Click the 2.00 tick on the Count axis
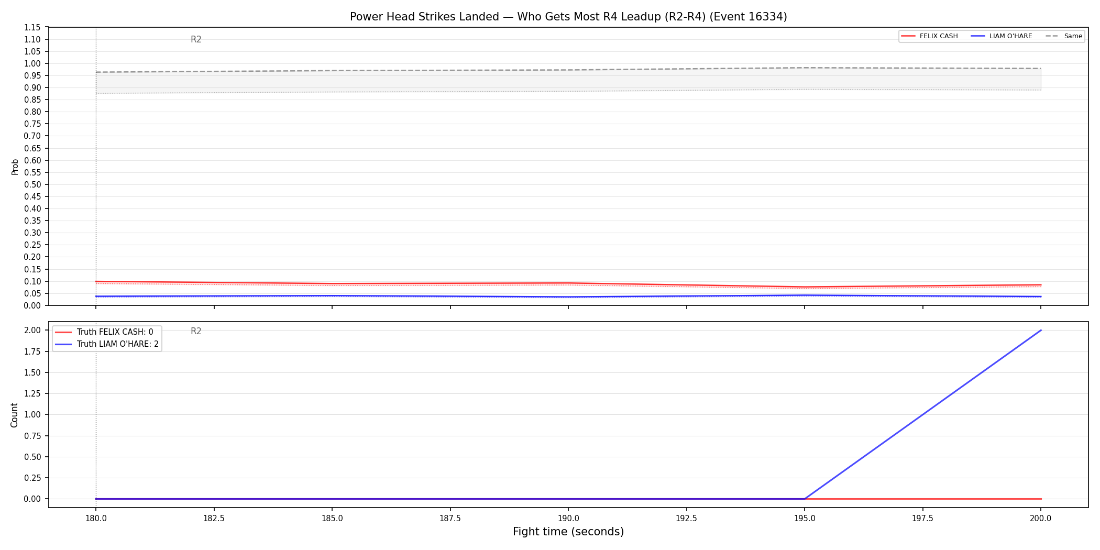The height and width of the screenshot is (550, 1100). pos(32,330)
